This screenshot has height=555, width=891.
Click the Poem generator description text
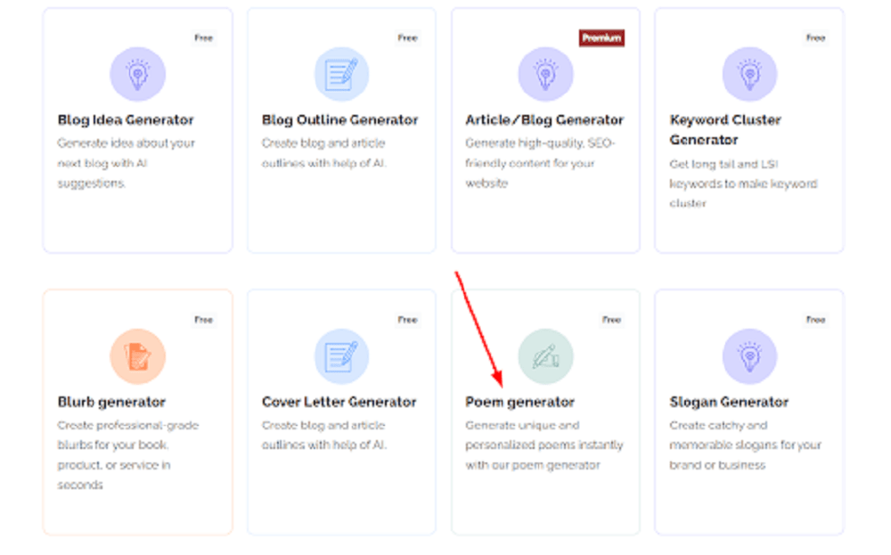click(x=544, y=445)
